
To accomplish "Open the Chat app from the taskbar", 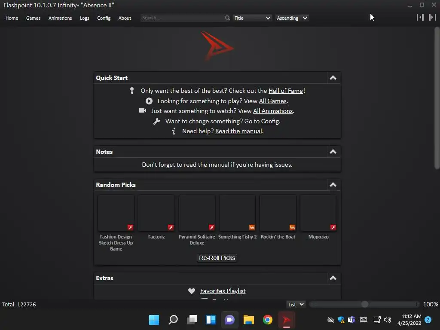I will click(x=229, y=320).
